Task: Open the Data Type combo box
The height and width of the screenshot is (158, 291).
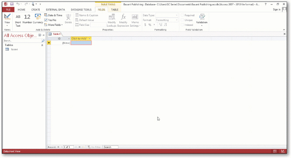Action: [x=167, y=15]
